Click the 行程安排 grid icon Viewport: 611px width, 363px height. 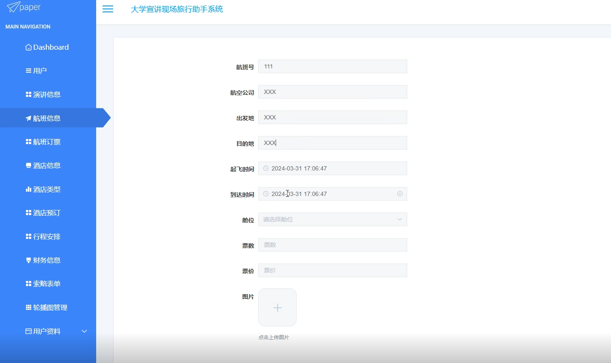point(29,236)
